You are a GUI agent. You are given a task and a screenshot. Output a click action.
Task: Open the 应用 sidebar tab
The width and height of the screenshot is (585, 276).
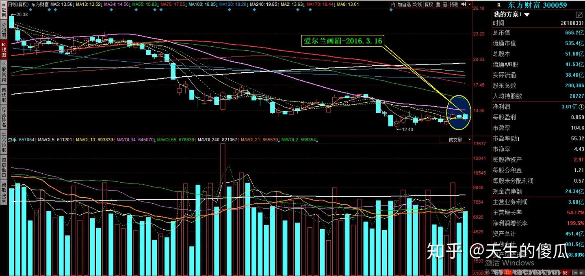tap(4, 10)
